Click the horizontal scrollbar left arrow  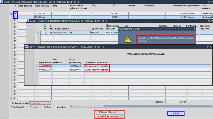(x=71, y=106)
